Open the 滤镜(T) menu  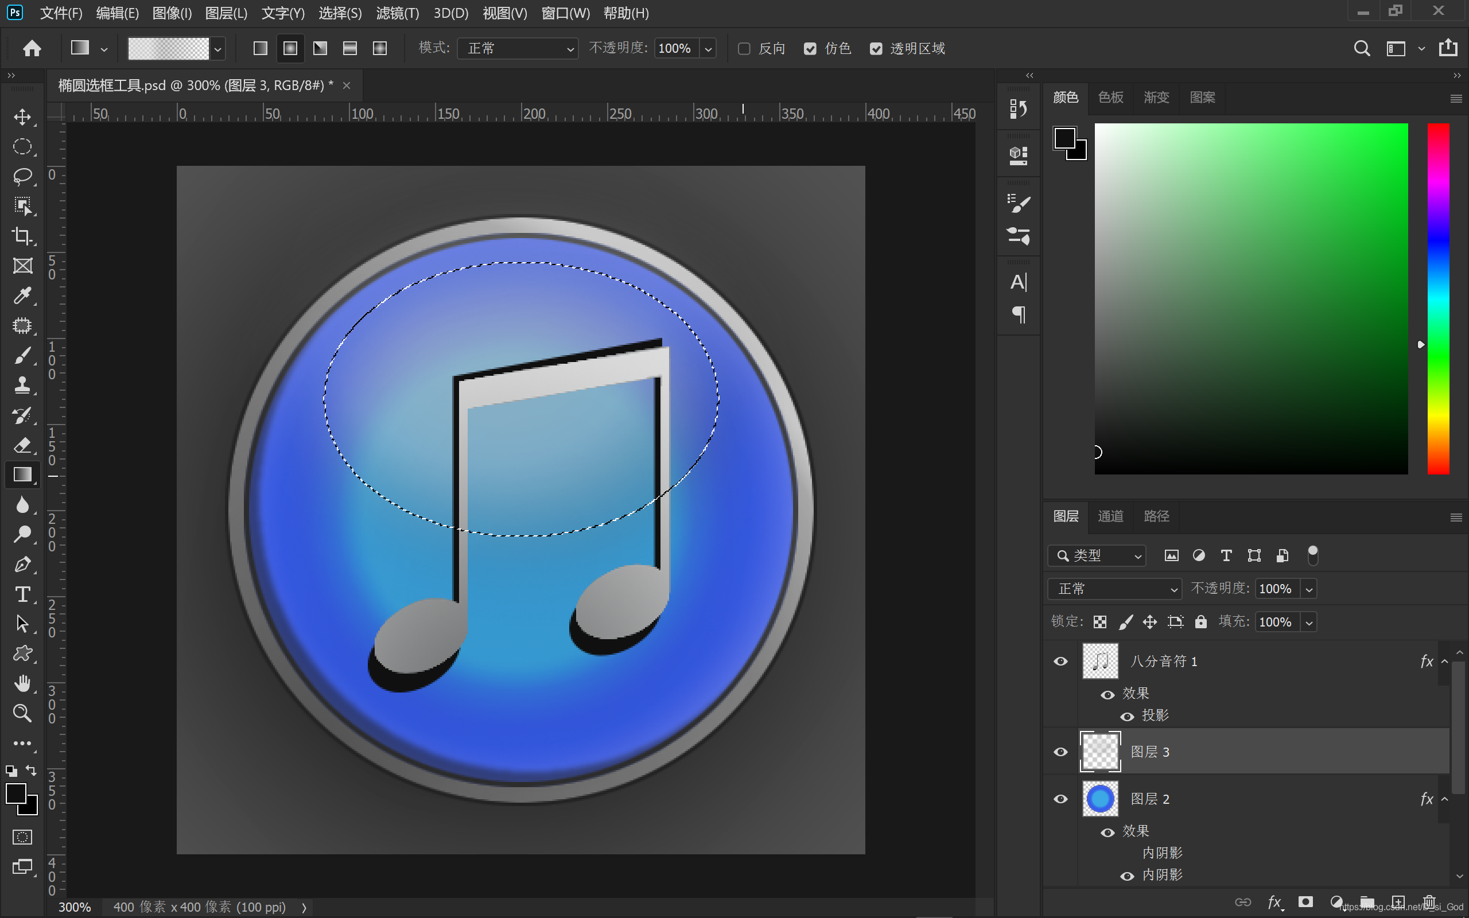pos(398,13)
